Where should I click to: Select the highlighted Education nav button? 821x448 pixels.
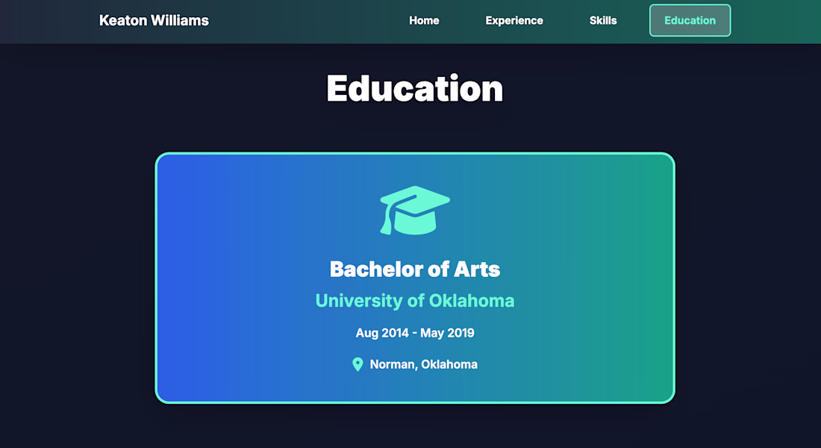pyautogui.click(x=690, y=20)
